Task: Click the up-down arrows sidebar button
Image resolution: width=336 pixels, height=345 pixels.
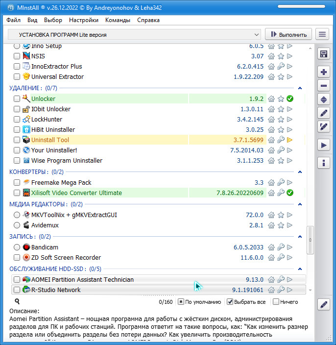Action: pyautogui.click(x=323, y=99)
